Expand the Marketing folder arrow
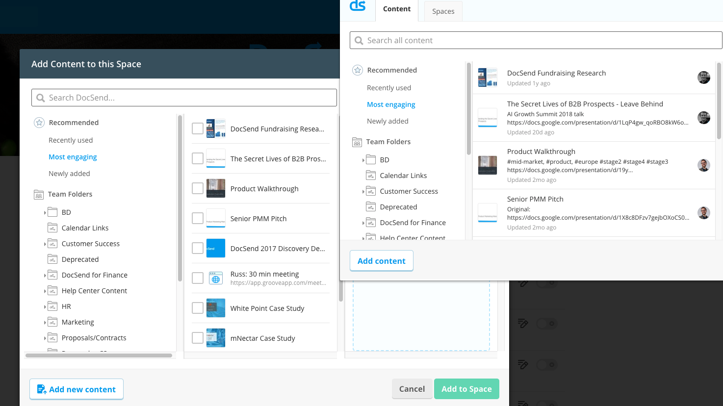723x406 pixels. pyautogui.click(x=45, y=323)
